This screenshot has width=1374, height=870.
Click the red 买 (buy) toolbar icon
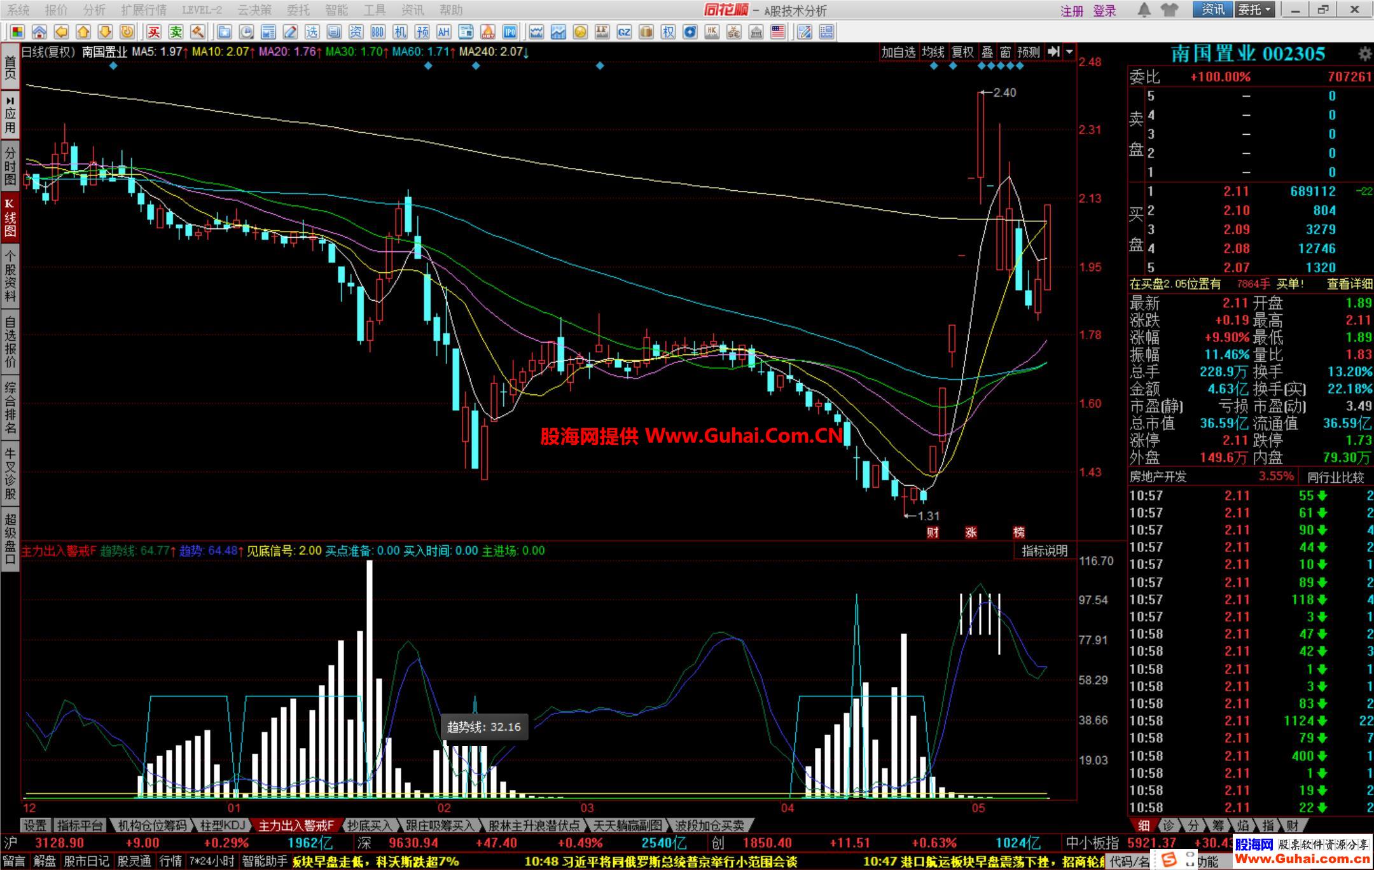pos(154,32)
